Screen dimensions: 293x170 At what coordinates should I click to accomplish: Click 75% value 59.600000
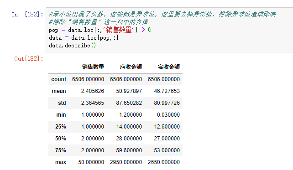(x=129, y=150)
